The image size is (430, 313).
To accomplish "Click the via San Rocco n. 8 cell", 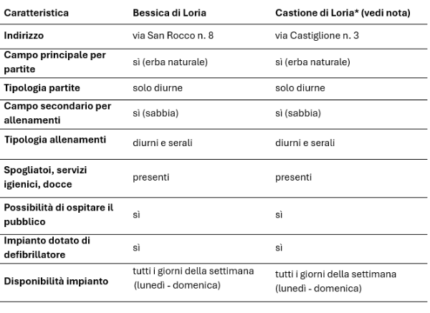I will [173, 36].
